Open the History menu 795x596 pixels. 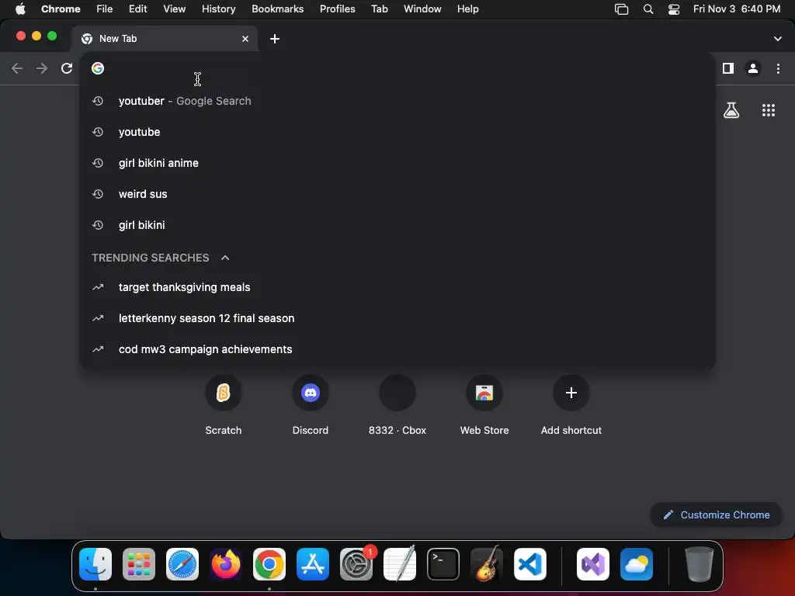[x=218, y=9]
